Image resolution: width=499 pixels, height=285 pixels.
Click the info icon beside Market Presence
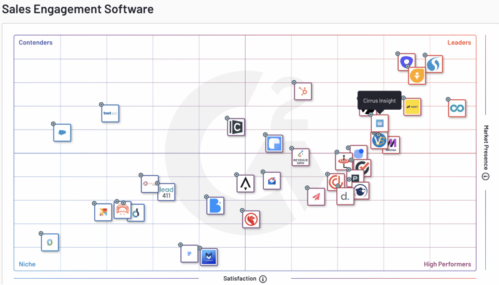coord(486,176)
